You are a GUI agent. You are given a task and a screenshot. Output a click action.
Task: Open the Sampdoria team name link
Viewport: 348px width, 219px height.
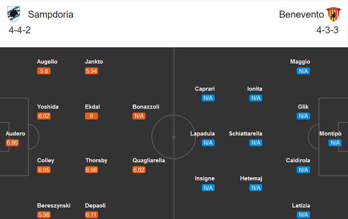[50, 14]
